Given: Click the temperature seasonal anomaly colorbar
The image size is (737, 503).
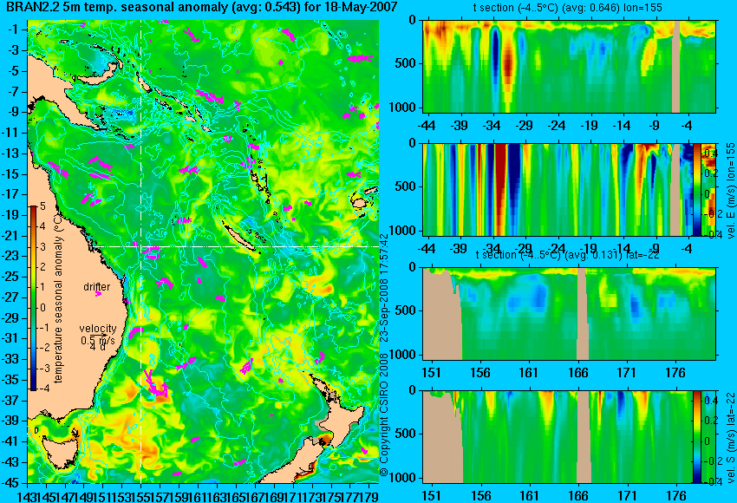Looking at the screenshot, I should coord(33,298).
